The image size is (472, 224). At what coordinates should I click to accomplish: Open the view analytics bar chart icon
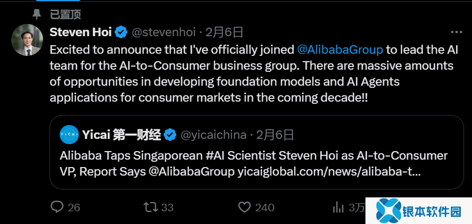click(338, 207)
